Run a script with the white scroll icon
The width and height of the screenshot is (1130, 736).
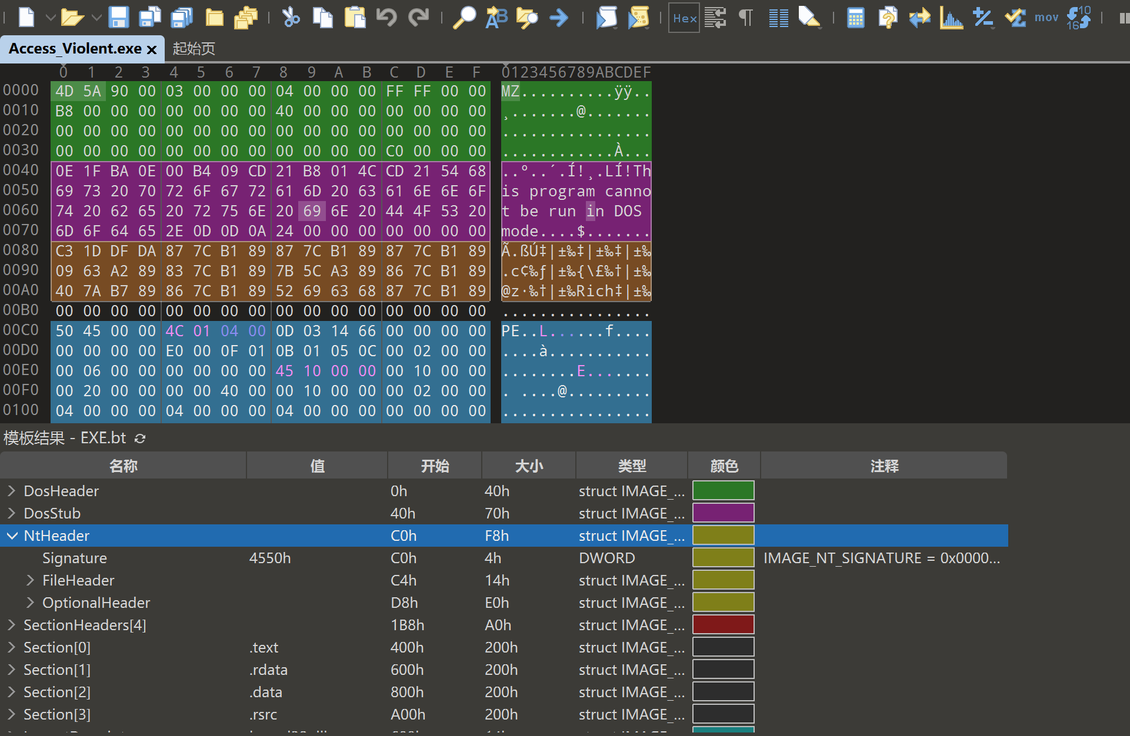(606, 18)
